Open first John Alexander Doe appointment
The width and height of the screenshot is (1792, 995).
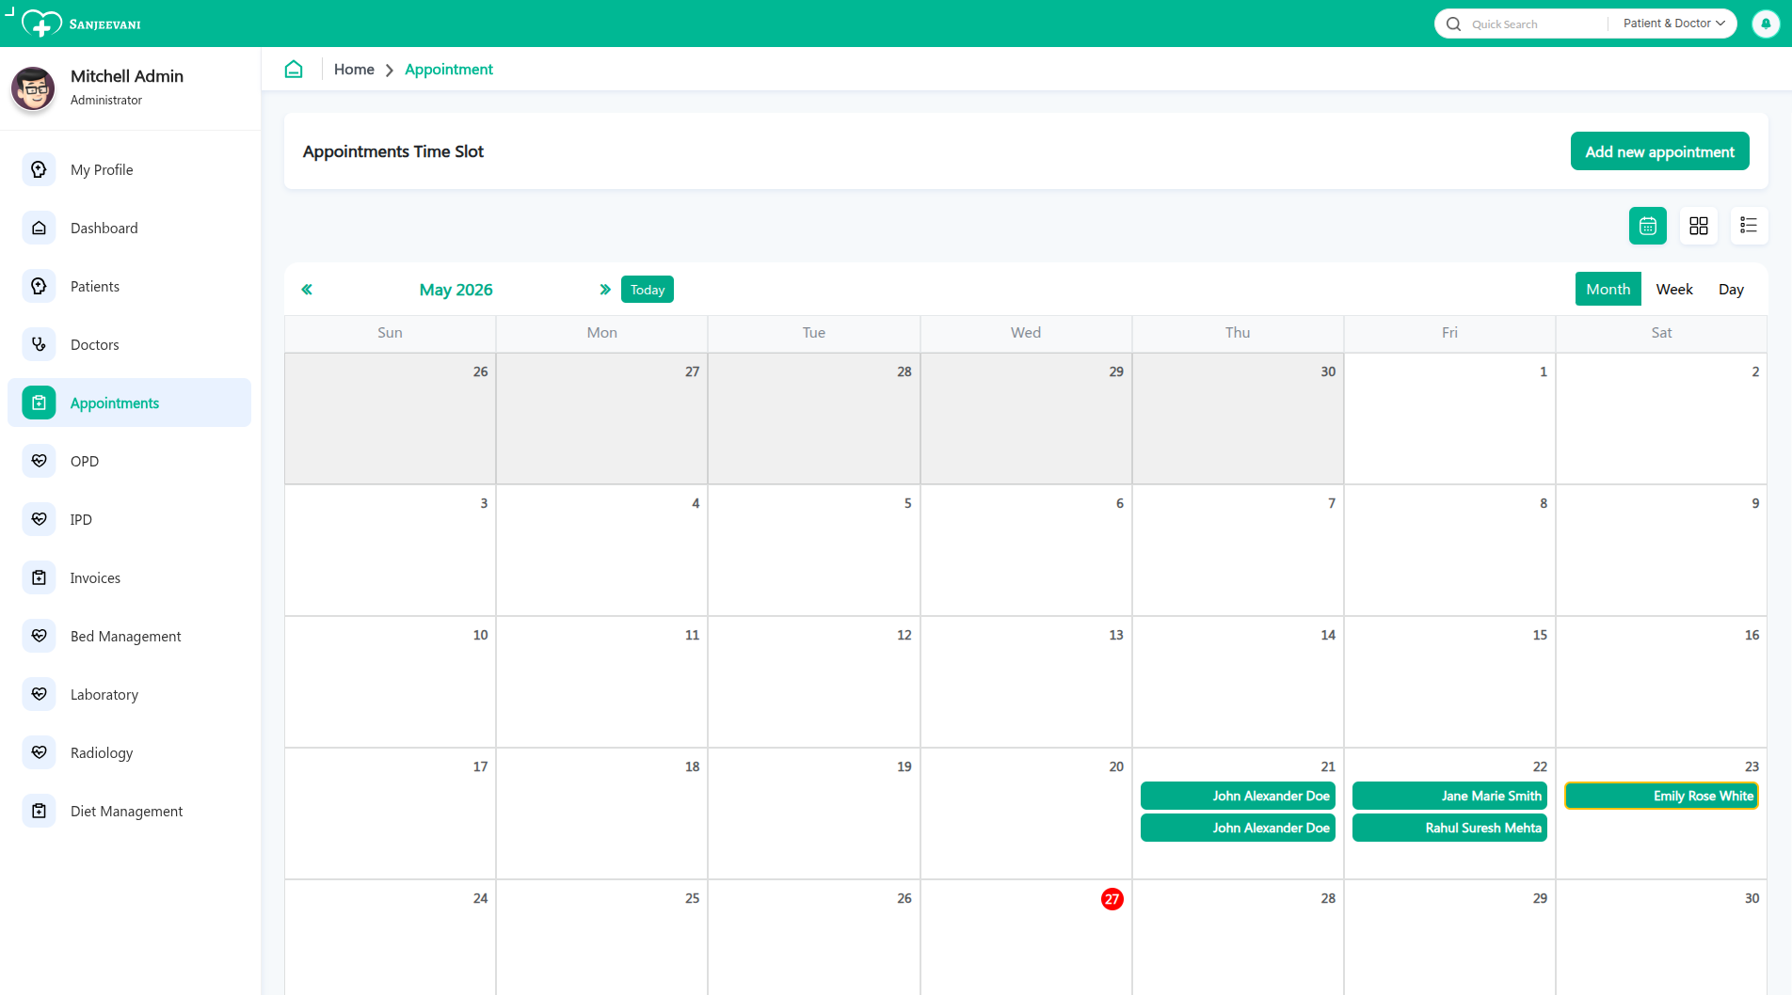[x=1238, y=796]
